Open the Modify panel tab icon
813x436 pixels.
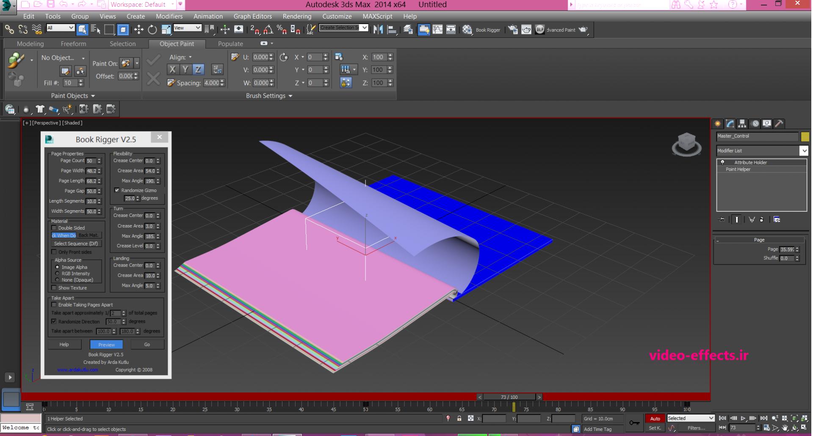[730, 123]
